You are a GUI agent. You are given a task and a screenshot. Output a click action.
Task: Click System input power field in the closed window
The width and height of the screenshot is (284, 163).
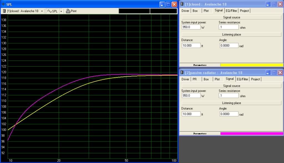coord(191,27)
